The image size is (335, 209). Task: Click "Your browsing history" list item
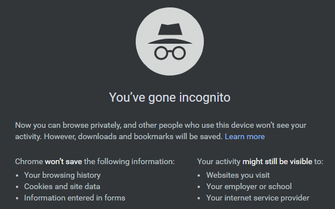(x=62, y=175)
